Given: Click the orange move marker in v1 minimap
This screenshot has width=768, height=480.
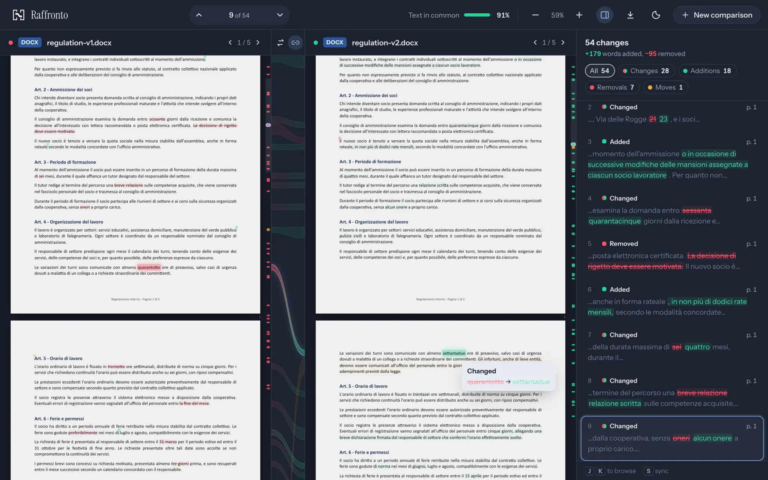Looking at the screenshot, I should coord(268,230).
